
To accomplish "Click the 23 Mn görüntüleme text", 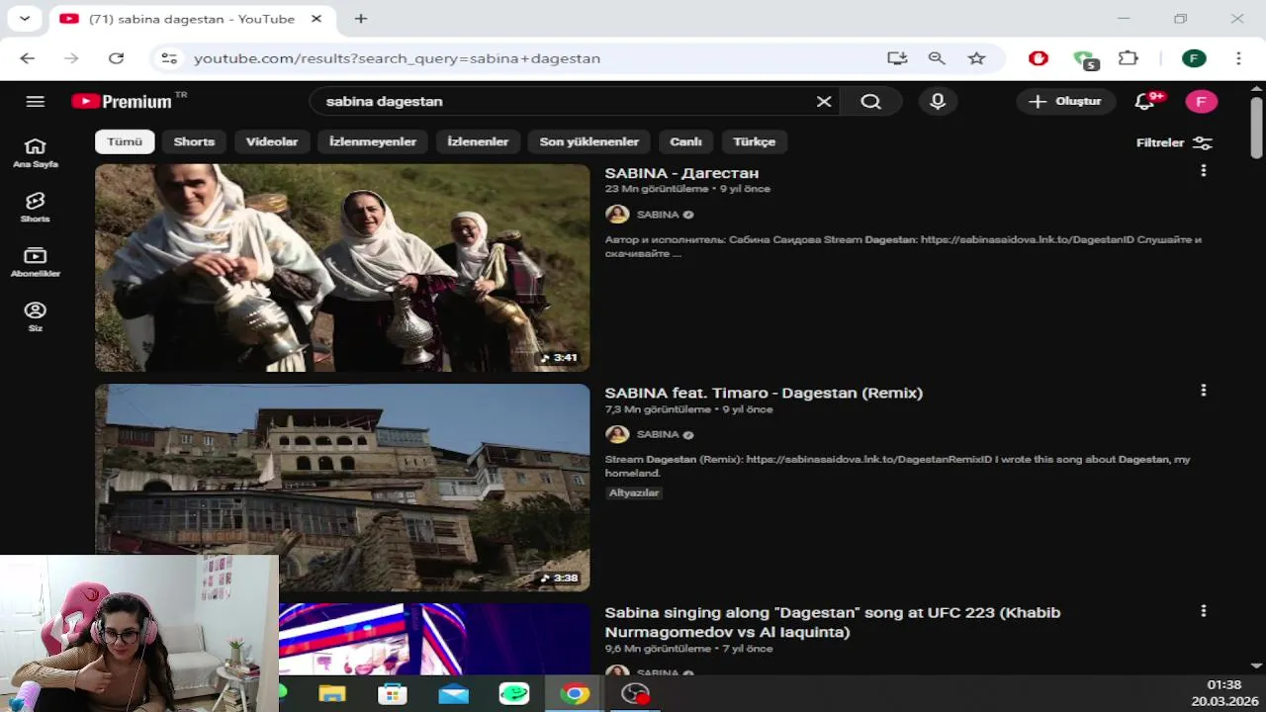I will click(657, 189).
